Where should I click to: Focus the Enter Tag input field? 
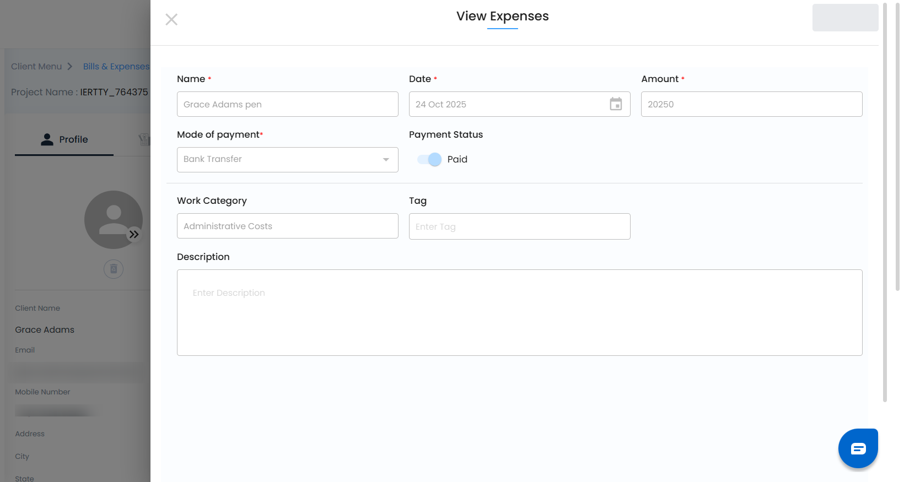click(x=519, y=226)
